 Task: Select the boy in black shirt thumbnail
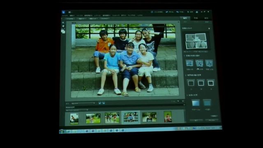click(x=149, y=117)
